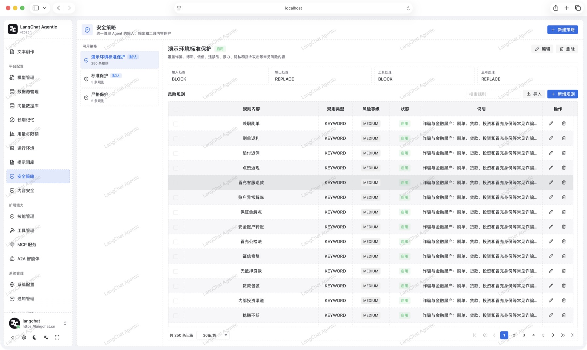Screen dimensions: 587x350
Task: Open settings gear in sidebar footer
Action: 24,337
